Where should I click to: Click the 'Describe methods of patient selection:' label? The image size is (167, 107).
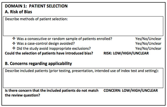coord(36,19)
